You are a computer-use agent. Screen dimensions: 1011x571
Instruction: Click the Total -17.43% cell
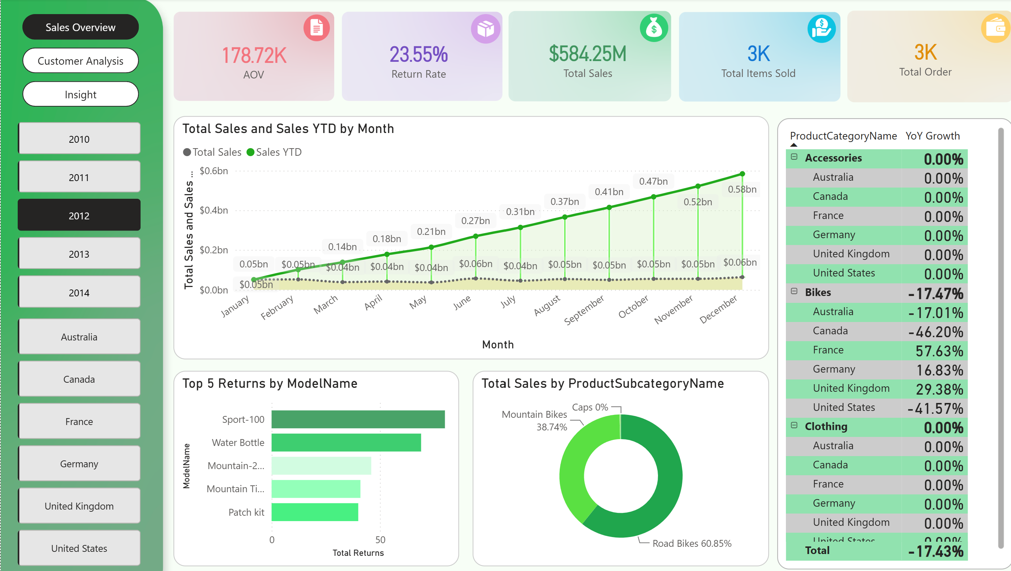point(935,551)
